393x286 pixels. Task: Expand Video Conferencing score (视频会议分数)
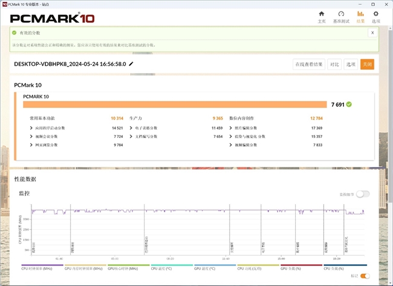[x=31, y=136]
